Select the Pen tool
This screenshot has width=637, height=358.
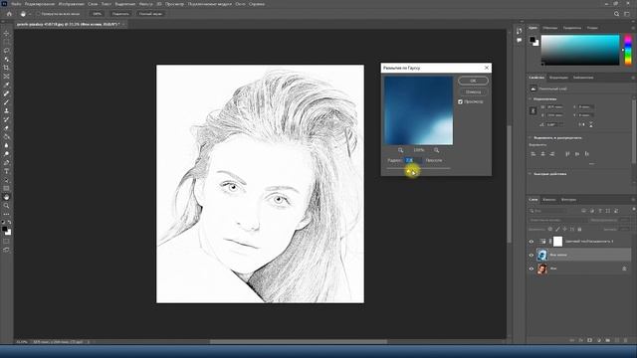(6, 163)
